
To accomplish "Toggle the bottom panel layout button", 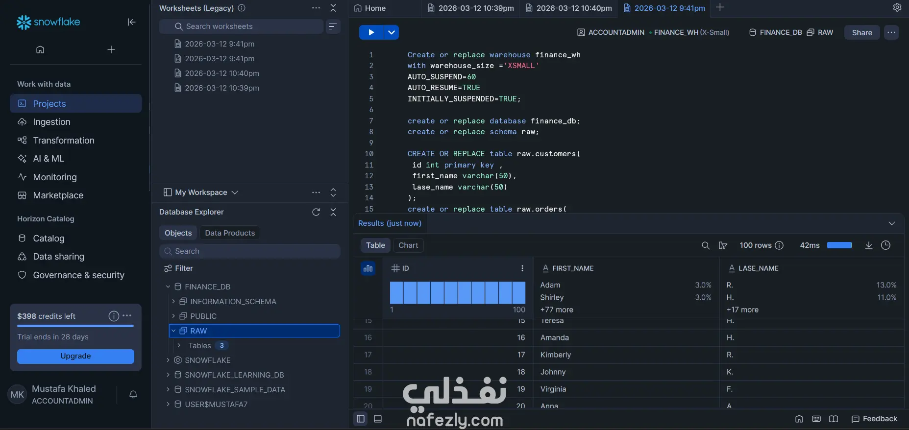I will click(378, 419).
